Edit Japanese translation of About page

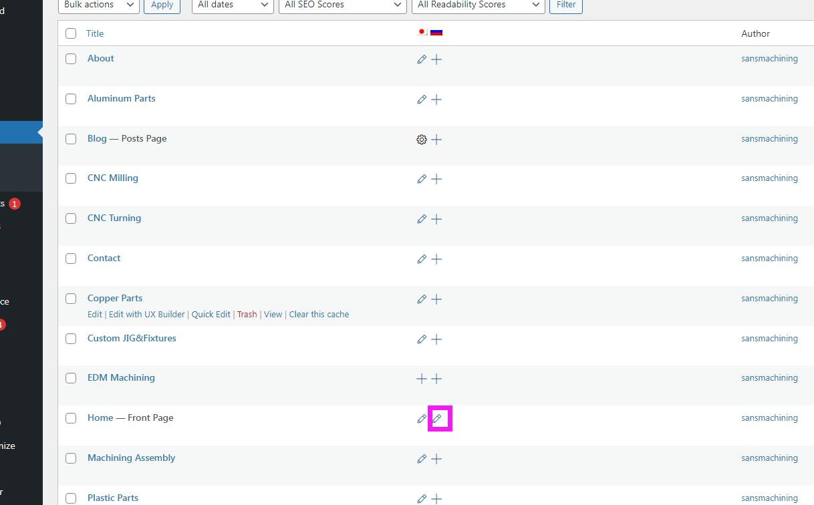point(422,59)
